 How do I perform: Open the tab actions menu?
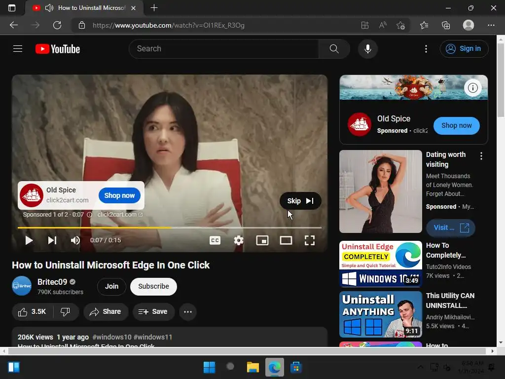(12, 8)
